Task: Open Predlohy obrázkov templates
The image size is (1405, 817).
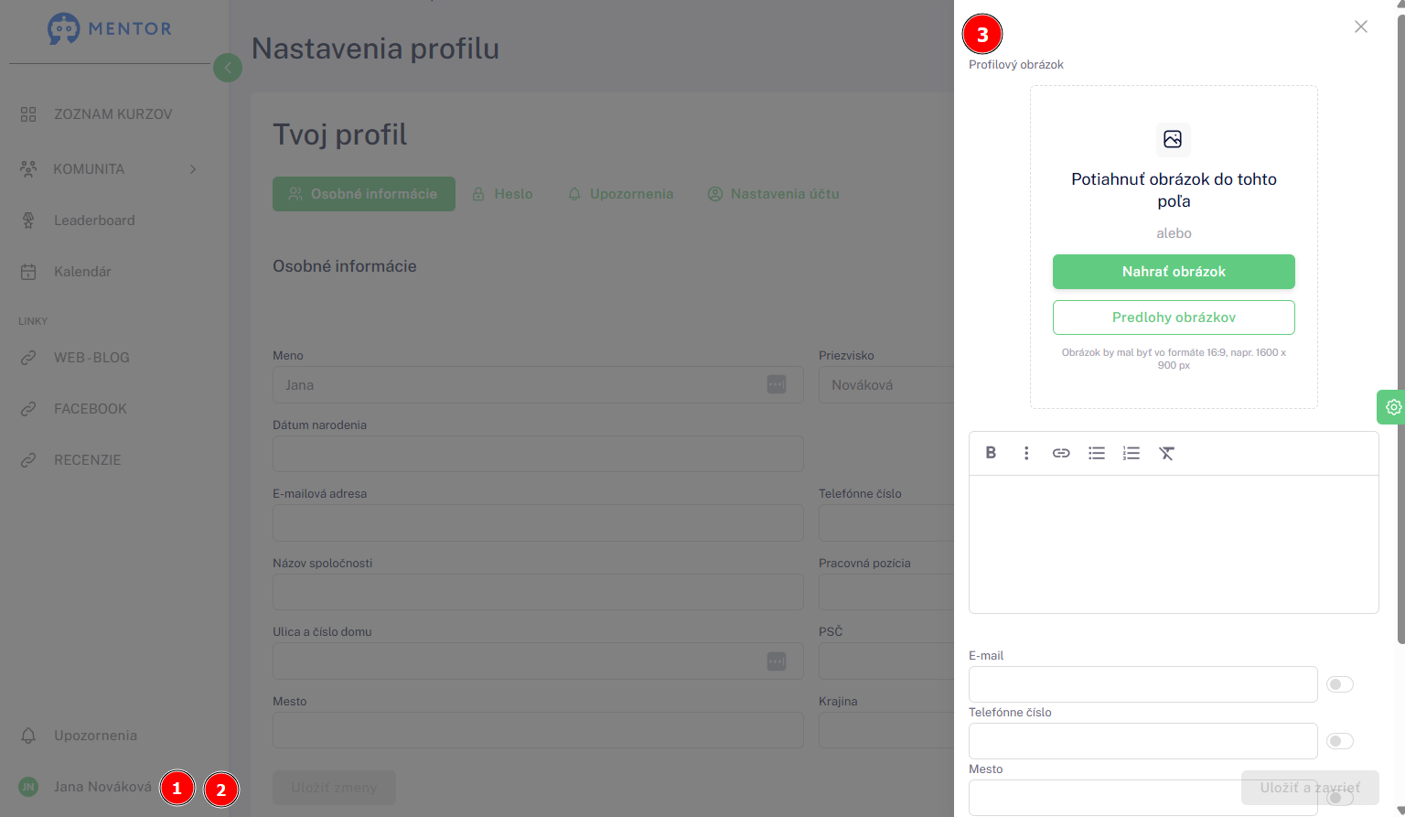Action: point(1174,317)
